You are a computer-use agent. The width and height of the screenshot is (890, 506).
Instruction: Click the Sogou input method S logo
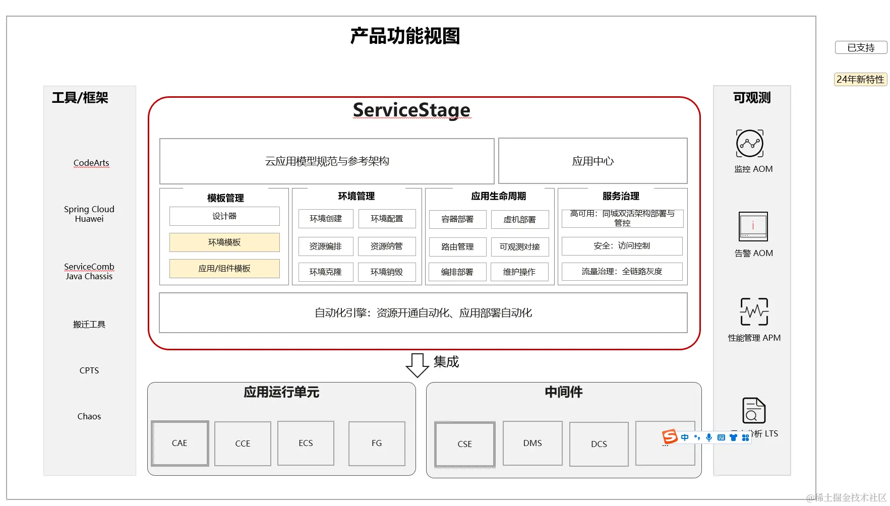(x=670, y=436)
